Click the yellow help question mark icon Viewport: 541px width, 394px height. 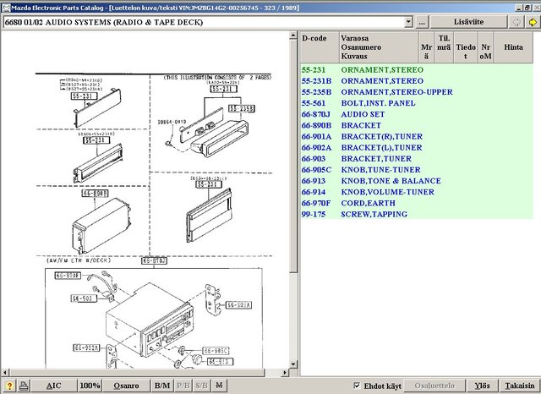(9, 386)
